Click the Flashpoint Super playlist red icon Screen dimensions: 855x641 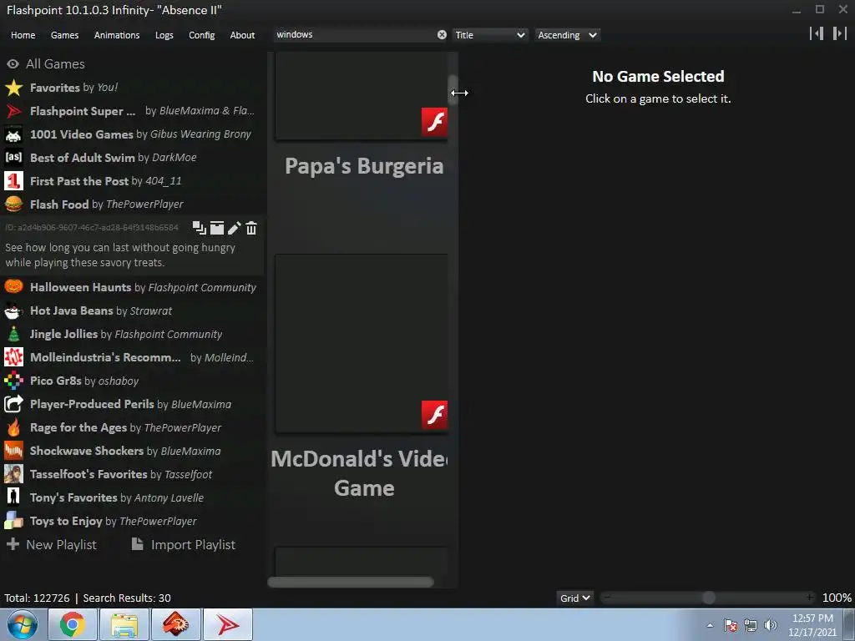[13, 111]
